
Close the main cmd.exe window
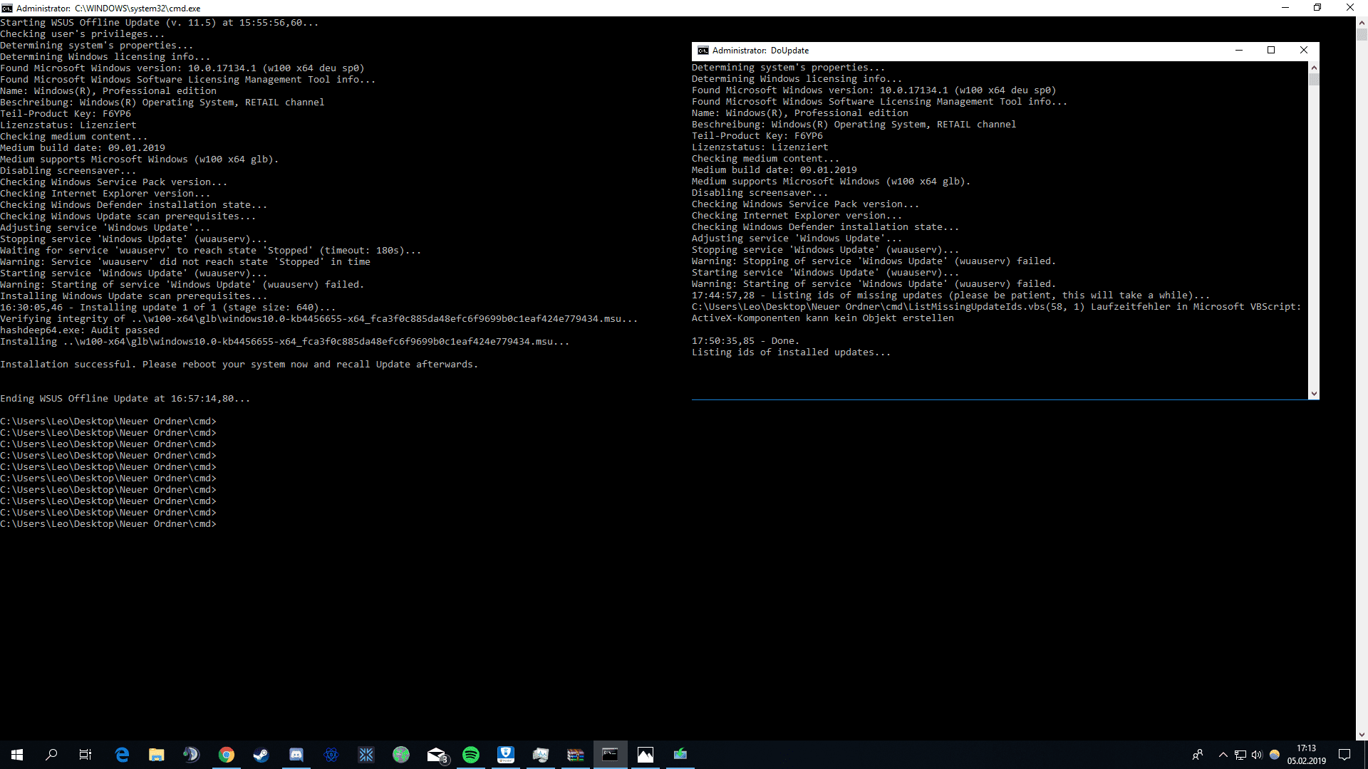tap(1350, 8)
